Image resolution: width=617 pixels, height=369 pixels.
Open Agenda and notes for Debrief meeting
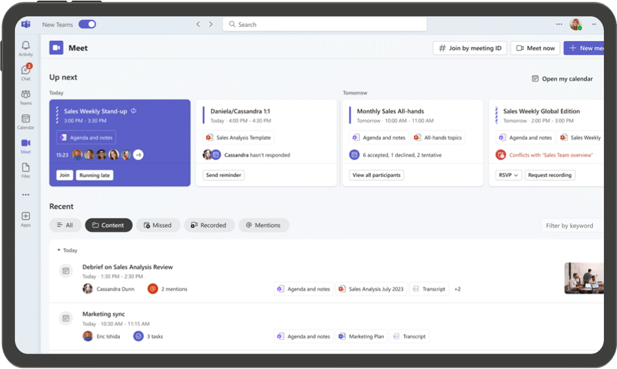click(304, 289)
